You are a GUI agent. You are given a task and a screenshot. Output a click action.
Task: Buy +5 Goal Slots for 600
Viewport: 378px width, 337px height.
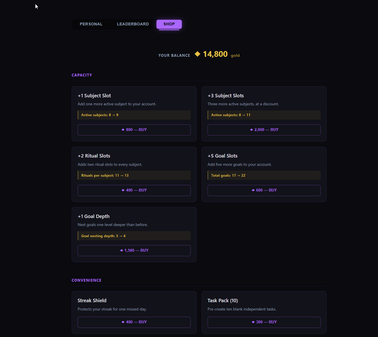(264, 190)
